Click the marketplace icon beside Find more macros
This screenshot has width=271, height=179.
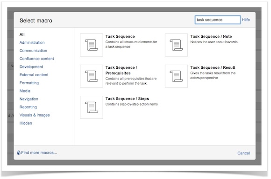click(x=19, y=152)
